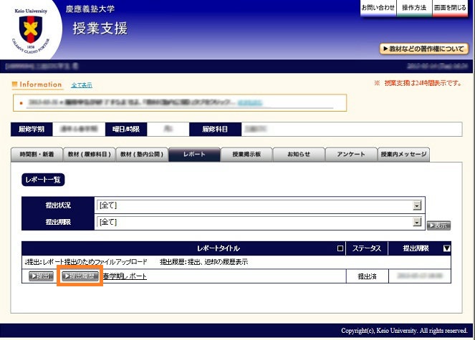This screenshot has height=340, width=475.
Task: Click the 表示 display button
Action: click(x=438, y=225)
